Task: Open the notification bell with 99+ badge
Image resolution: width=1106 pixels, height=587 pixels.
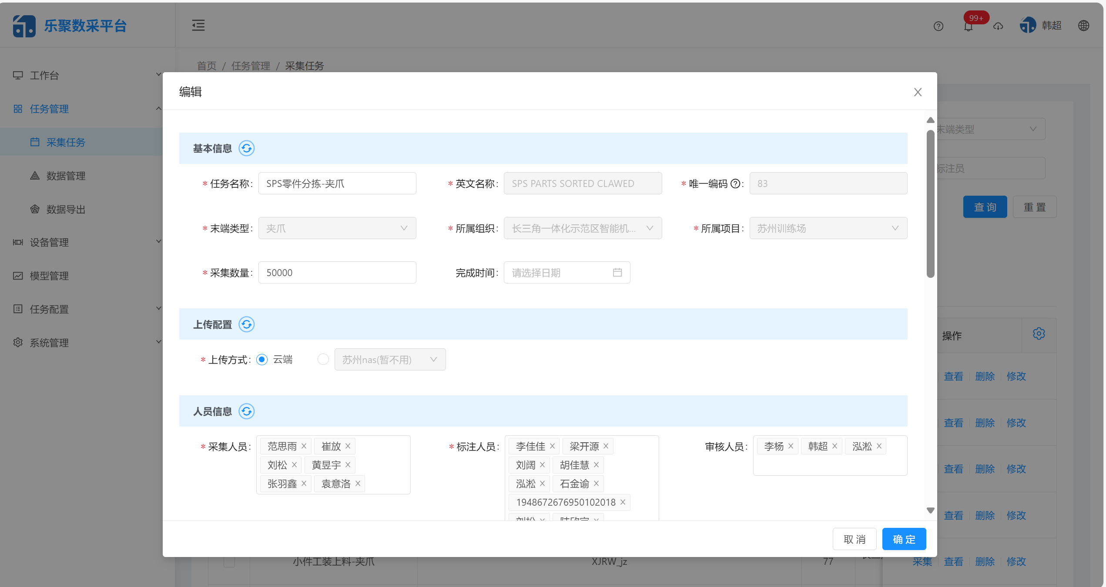Action: tap(968, 26)
